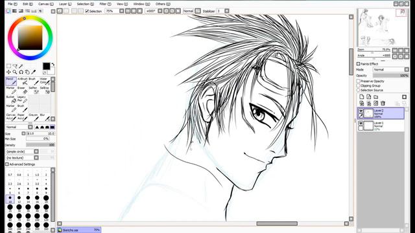Select the Zoom magnifier tool
The height and width of the screenshot is (233, 415).
(x=15, y=72)
